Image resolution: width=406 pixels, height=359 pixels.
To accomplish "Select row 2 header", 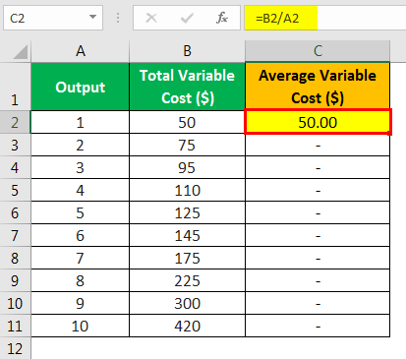I will tap(15, 122).
